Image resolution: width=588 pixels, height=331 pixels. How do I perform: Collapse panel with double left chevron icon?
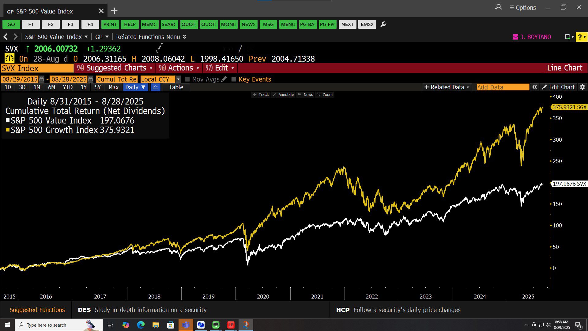point(534,87)
